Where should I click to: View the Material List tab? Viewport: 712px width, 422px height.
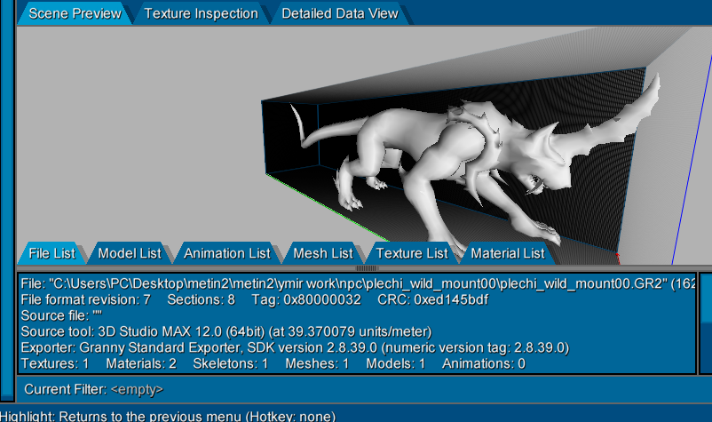click(507, 253)
